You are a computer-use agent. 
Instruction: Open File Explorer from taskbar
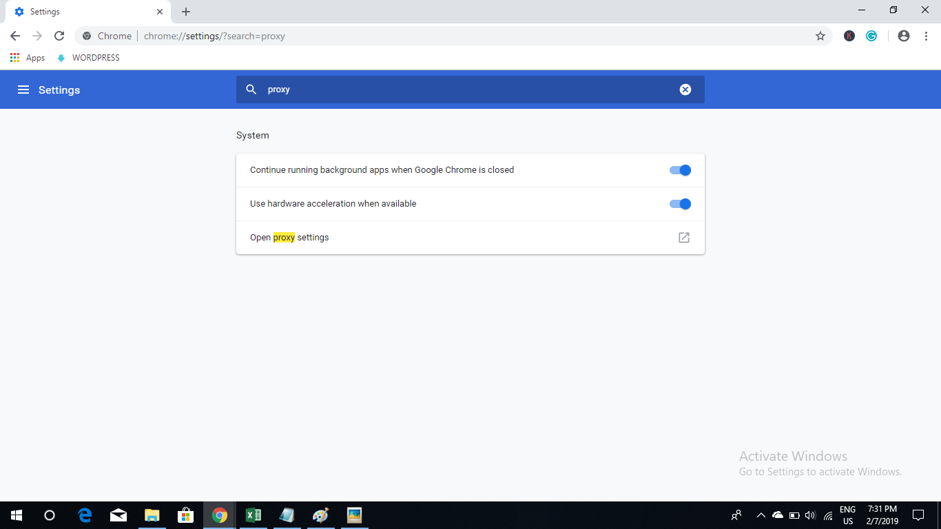pyautogui.click(x=152, y=515)
